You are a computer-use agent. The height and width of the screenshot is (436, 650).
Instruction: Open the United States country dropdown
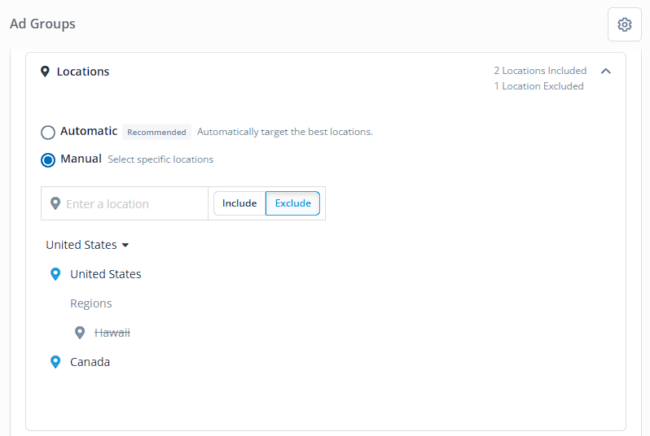(x=87, y=245)
